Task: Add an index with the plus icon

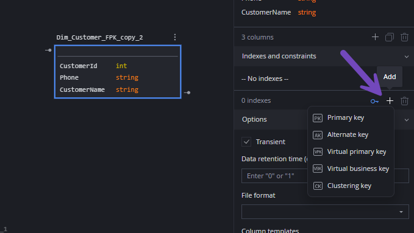Action: point(390,101)
